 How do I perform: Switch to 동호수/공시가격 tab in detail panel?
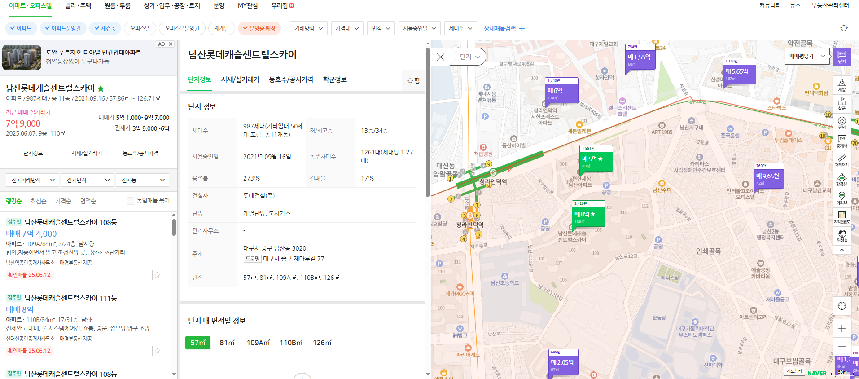point(291,79)
